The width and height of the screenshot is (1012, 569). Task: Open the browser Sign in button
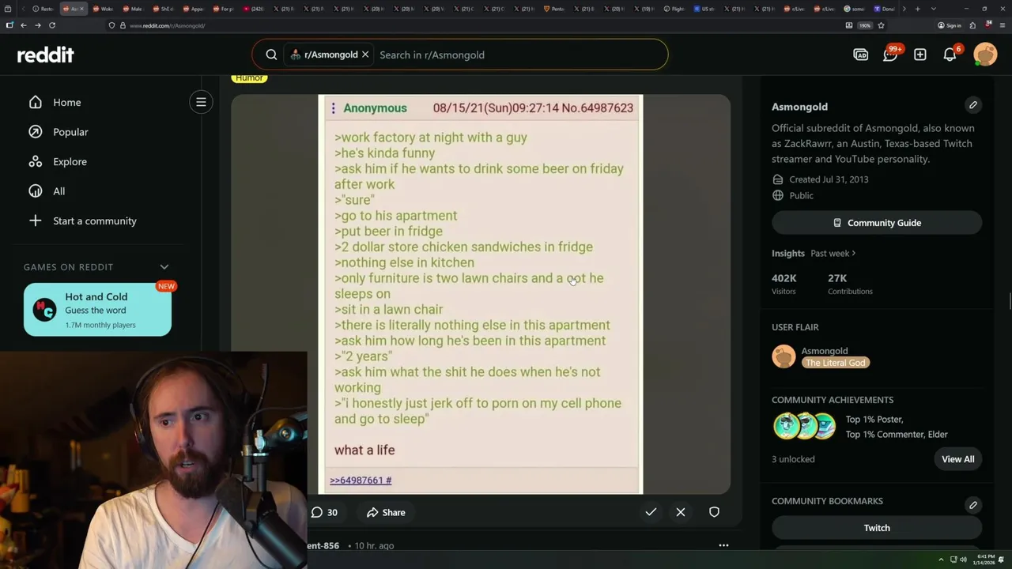tap(950, 25)
